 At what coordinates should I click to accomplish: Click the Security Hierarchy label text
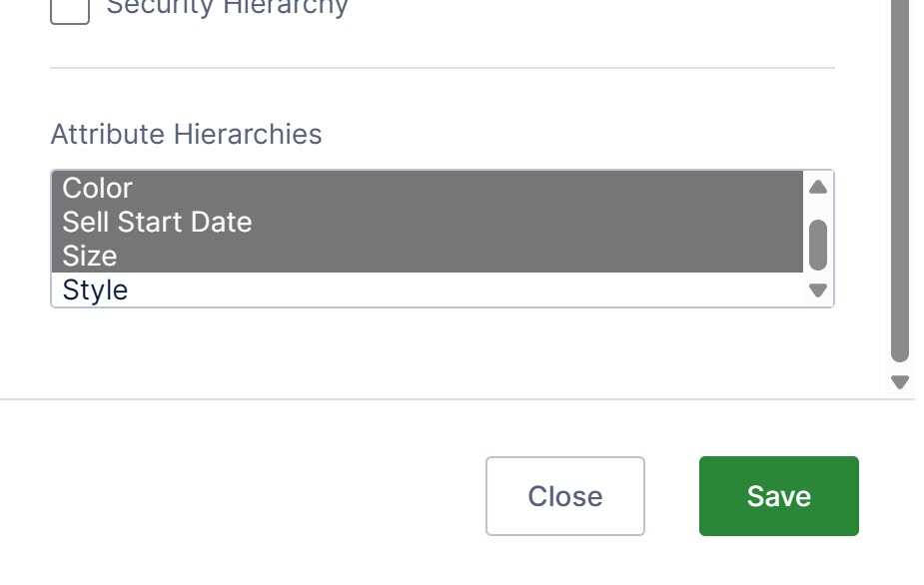click(225, 7)
